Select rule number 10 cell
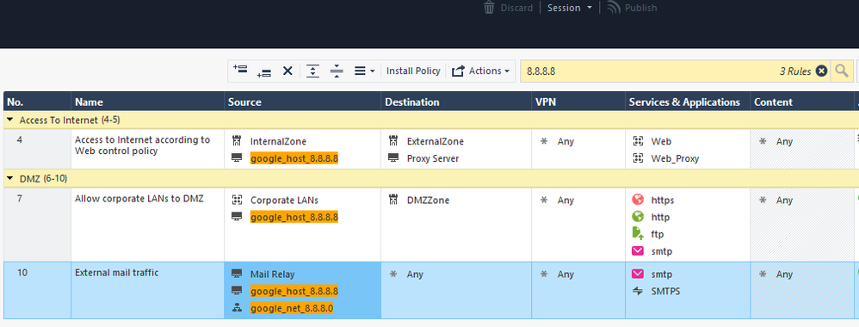The height and width of the screenshot is (327, 859). (x=37, y=290)
